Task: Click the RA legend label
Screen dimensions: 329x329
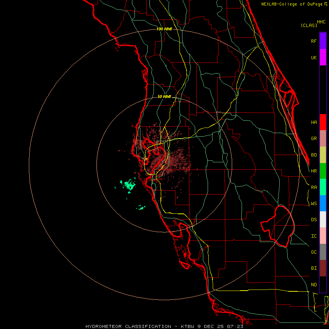Action: point(314,188)
